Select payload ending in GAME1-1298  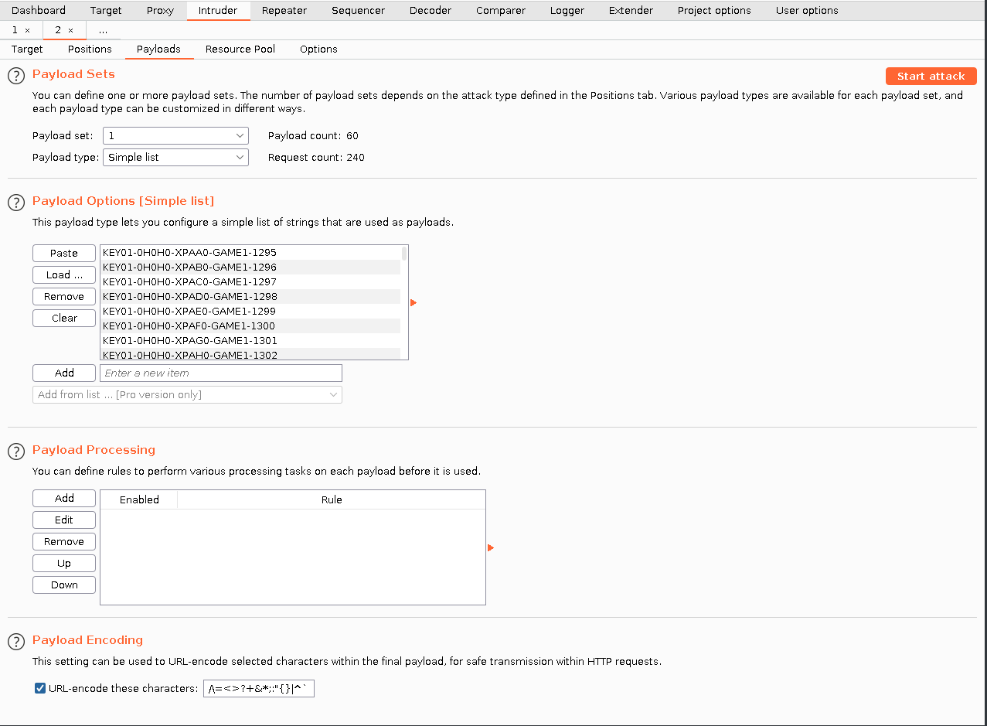point(189,297)
